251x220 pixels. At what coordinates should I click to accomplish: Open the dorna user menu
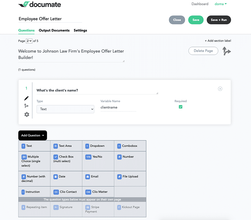[221, 4]
